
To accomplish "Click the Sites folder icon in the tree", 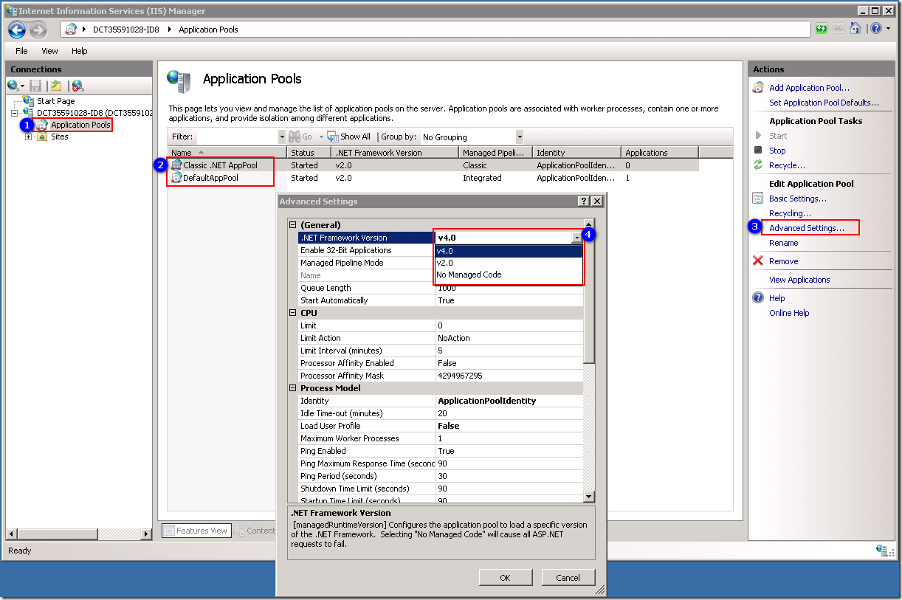I will click(42, 137).
